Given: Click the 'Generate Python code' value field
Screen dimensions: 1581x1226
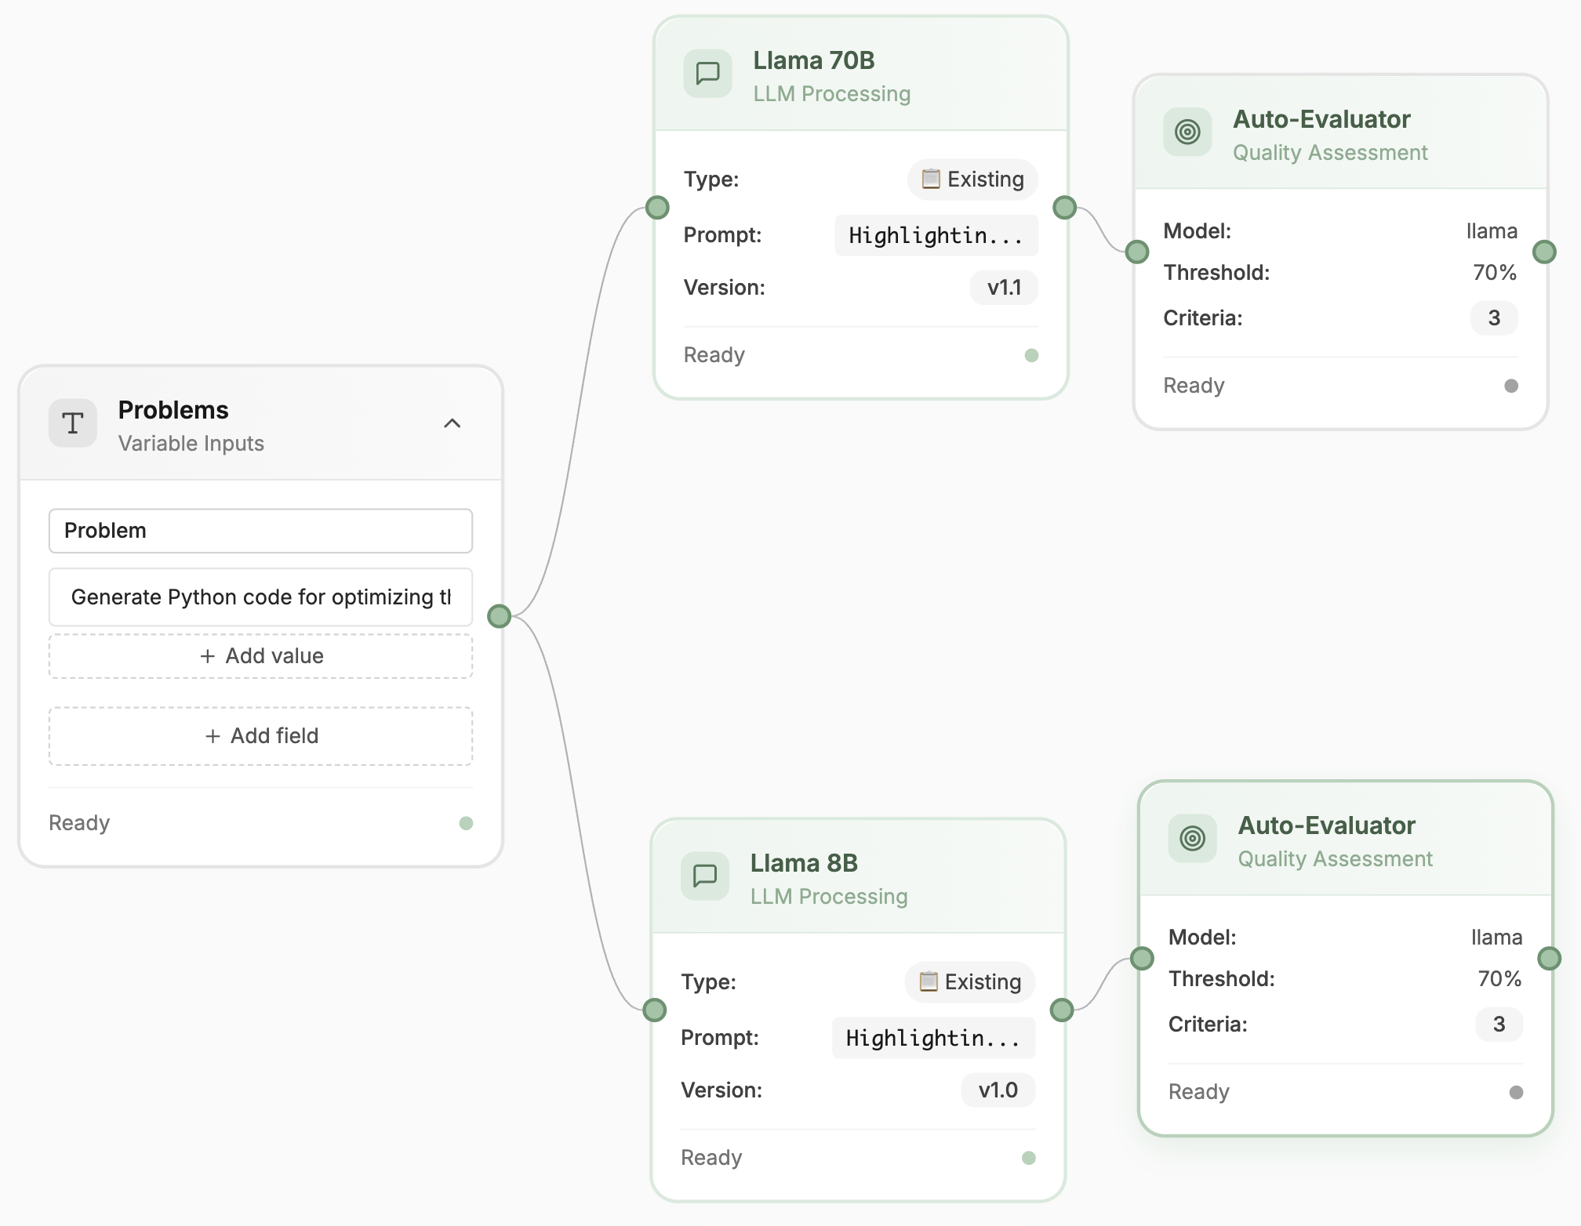Looking at the screenshot, I should (x=260, y=597).
